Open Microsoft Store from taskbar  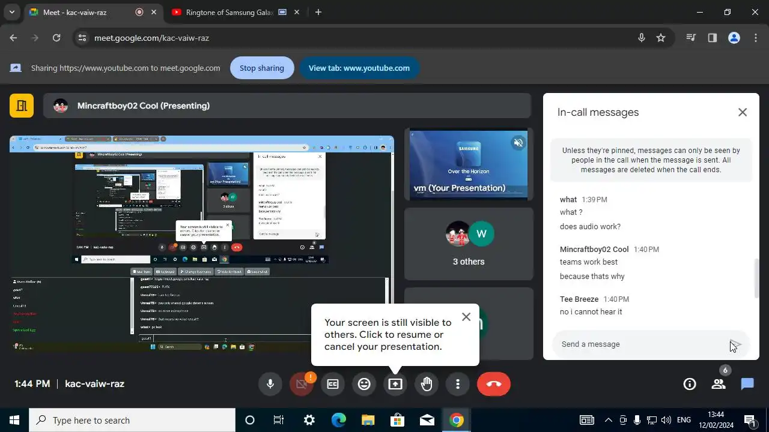(x=398, y=420)
